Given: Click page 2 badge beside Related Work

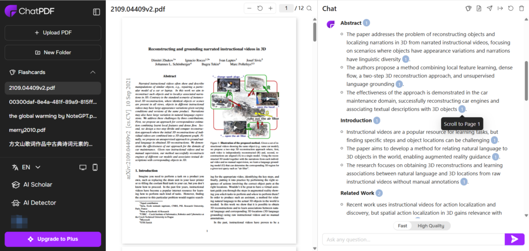Looking at the screenshot, I should [379, 193].
